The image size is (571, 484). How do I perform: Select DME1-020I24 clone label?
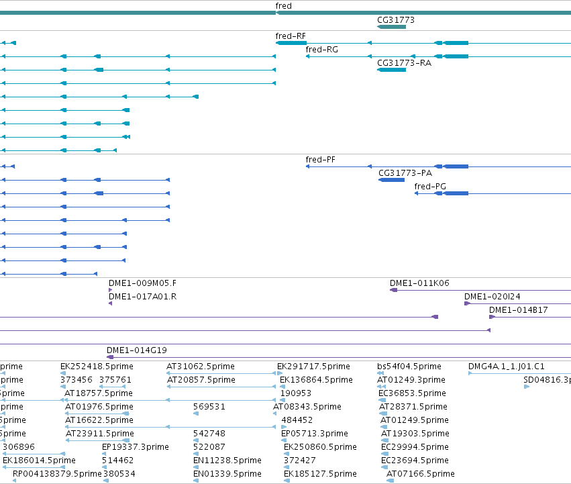pos(492,297)
